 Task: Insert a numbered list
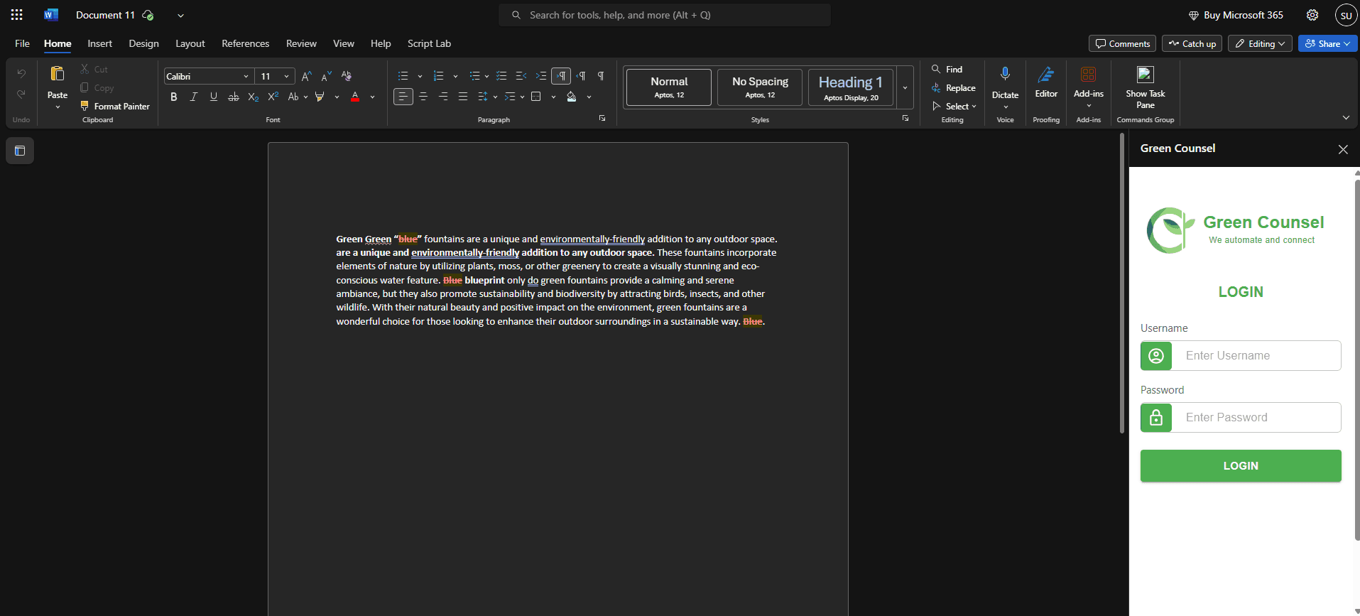coord(438,76)
